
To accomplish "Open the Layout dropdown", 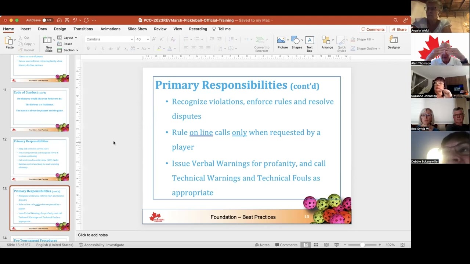I will [67, 38].
